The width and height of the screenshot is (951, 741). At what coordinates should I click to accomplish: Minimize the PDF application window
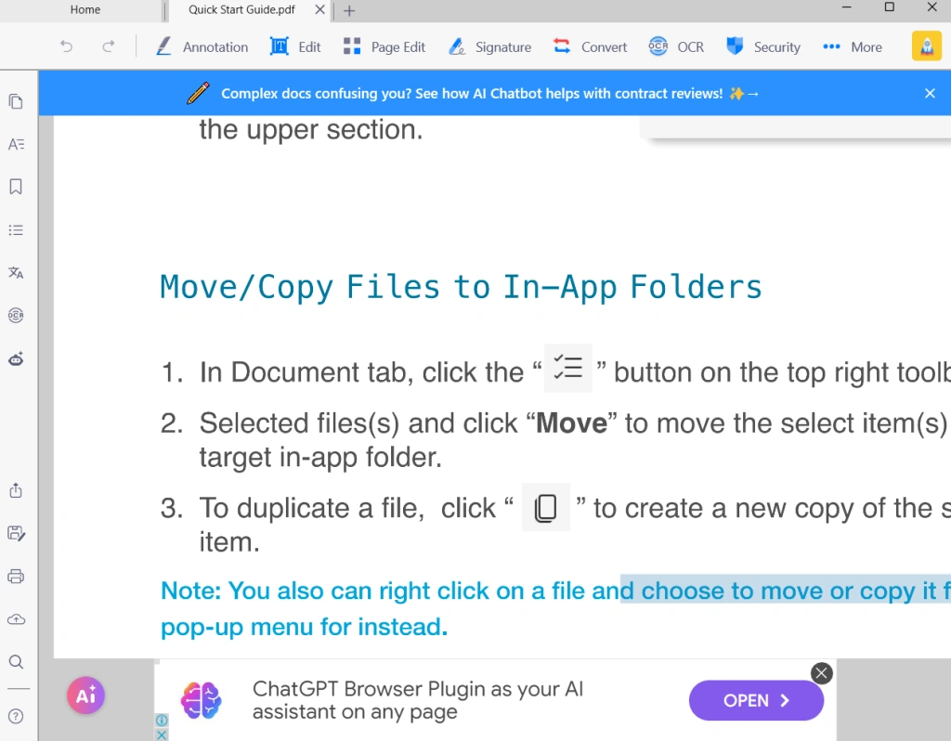[847, 7]
